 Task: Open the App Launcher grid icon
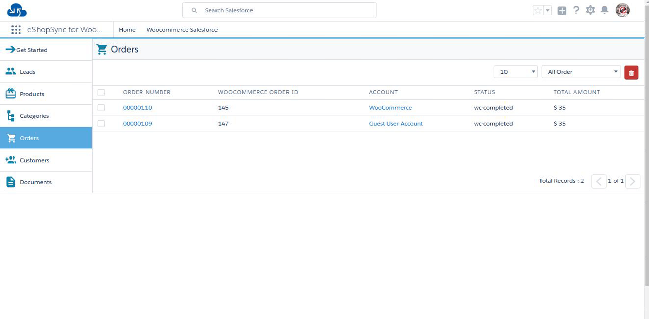coord(16,30)
